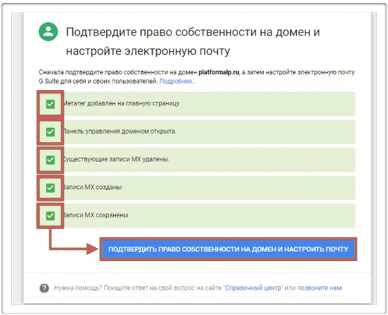Select the 'platformalp.ru' domain text
Image resolution: width=388 pixels, height=315 pixels.
219,72
